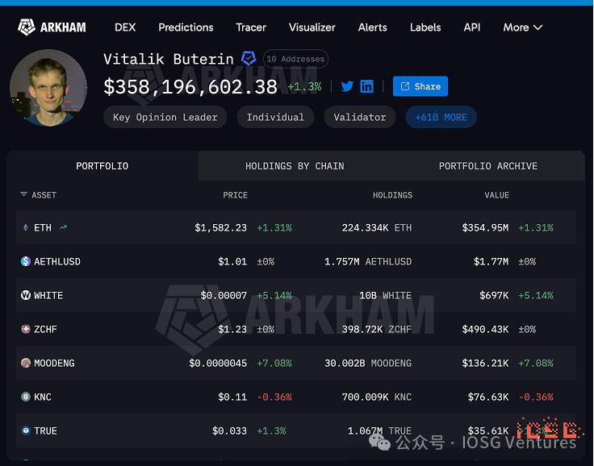This screenshot has width=594, height=466.
Task: Select the AETHLUSD token icon
Action: coord(26,261)
